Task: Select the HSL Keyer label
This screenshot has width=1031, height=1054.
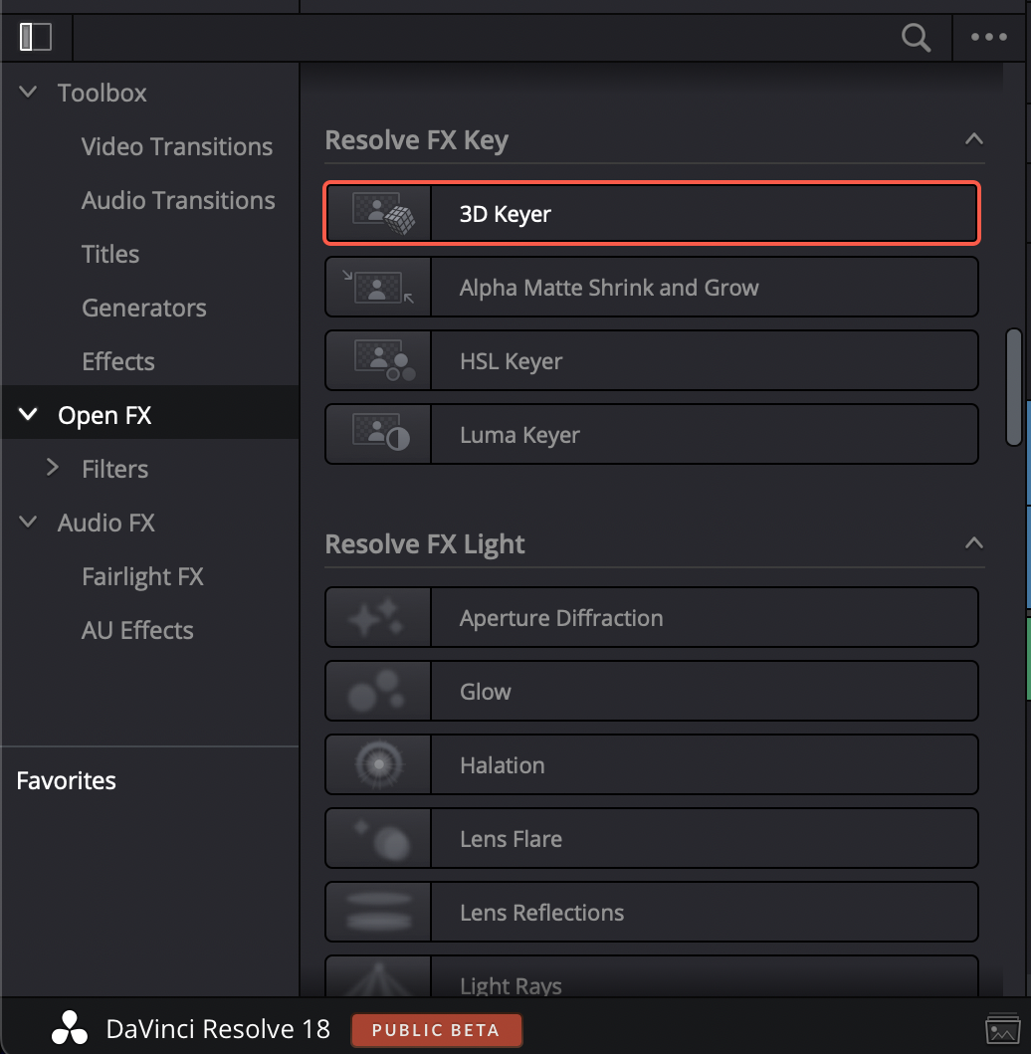Action: point(511,361)
